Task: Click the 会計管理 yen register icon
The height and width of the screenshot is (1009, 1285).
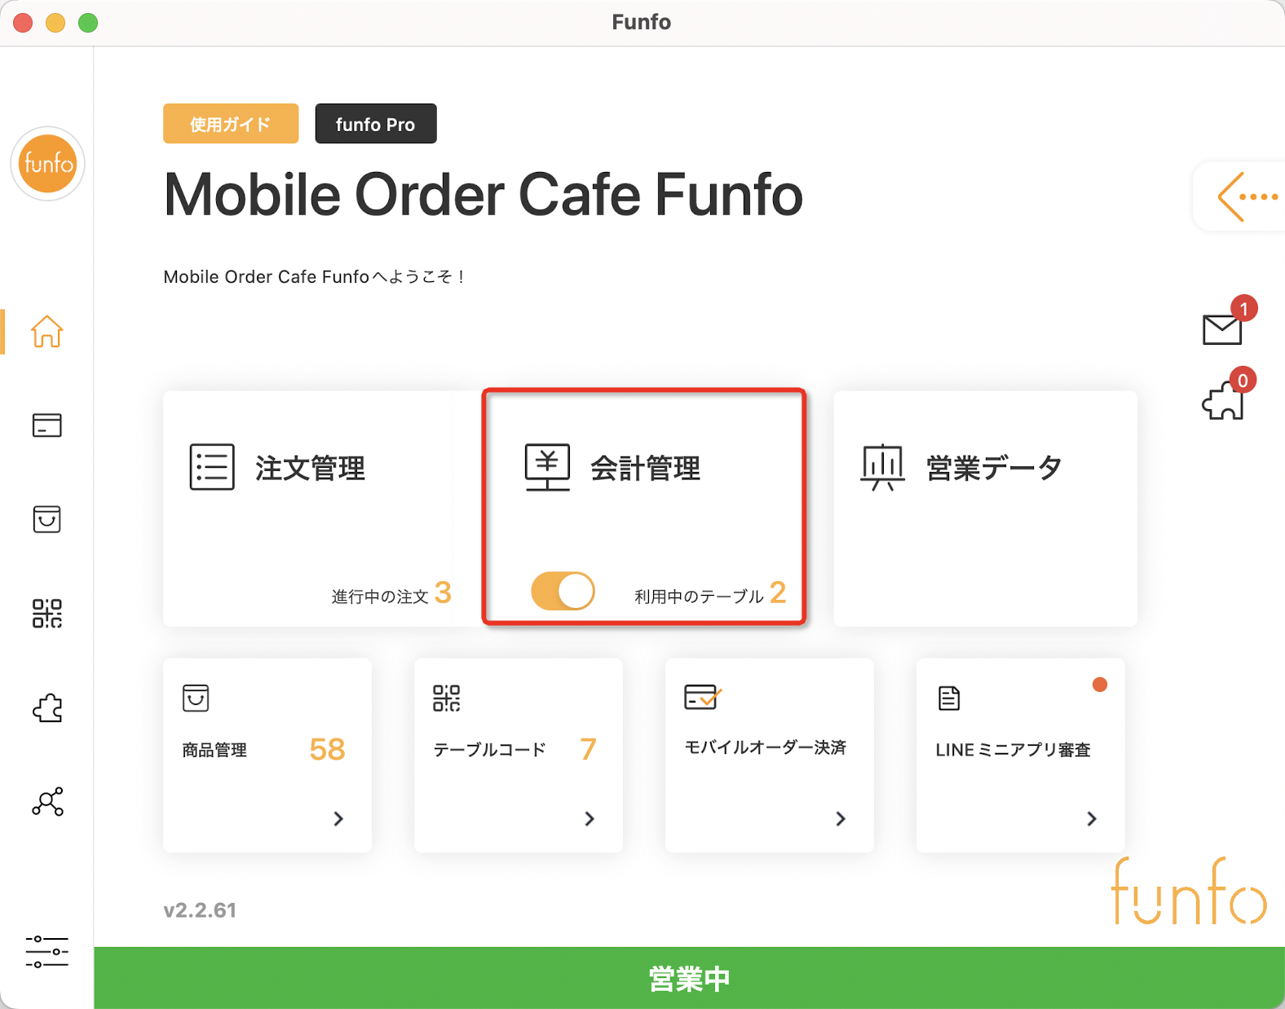Action: click(x=547, y=468)
